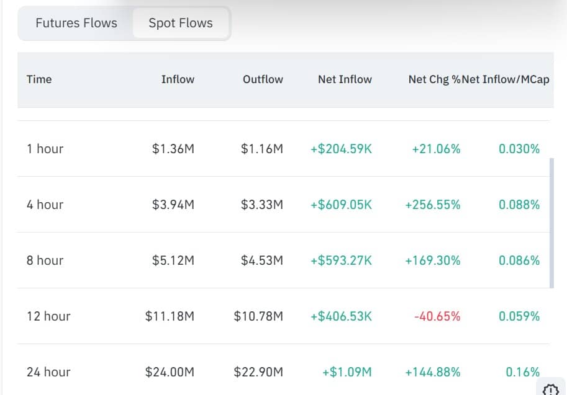This screenshot has height=395, width=567.
Task: Click the Net Chg % column header
Action: coord(434,79)
